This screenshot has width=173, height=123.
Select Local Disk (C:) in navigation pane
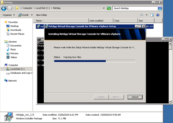click(17, 69)
